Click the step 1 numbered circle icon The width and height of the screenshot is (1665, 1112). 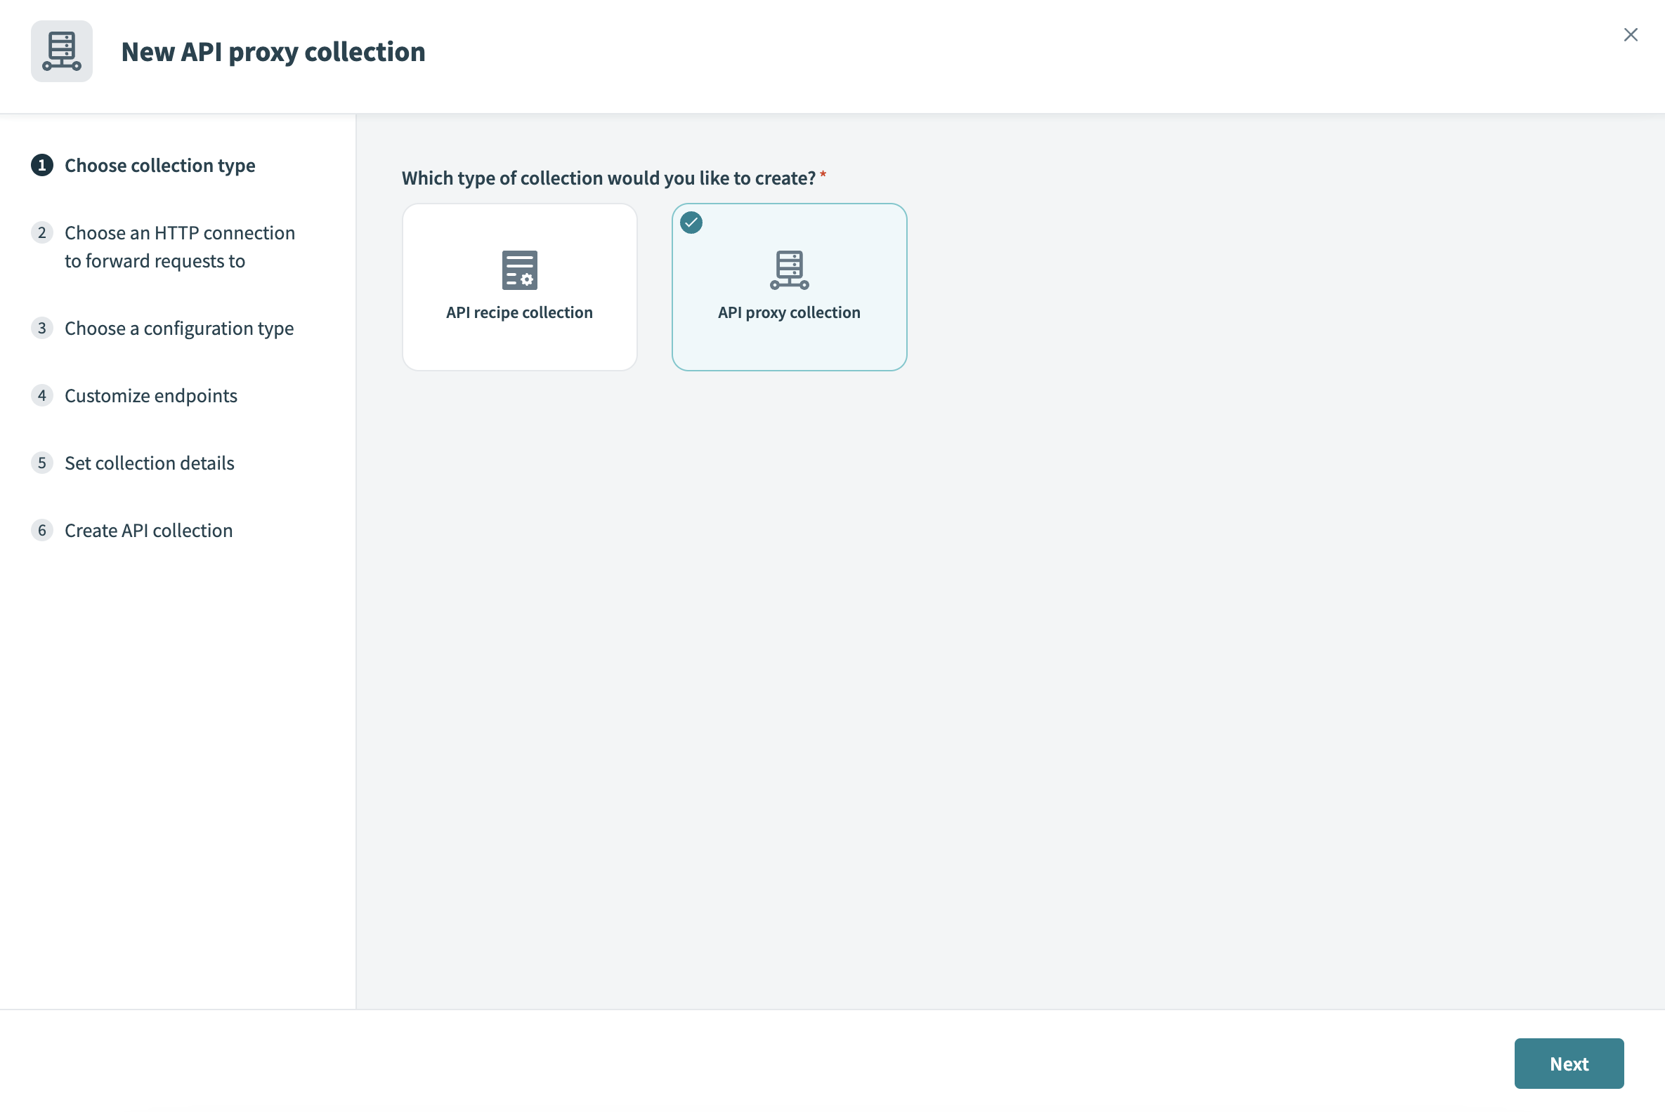point(41,164)
